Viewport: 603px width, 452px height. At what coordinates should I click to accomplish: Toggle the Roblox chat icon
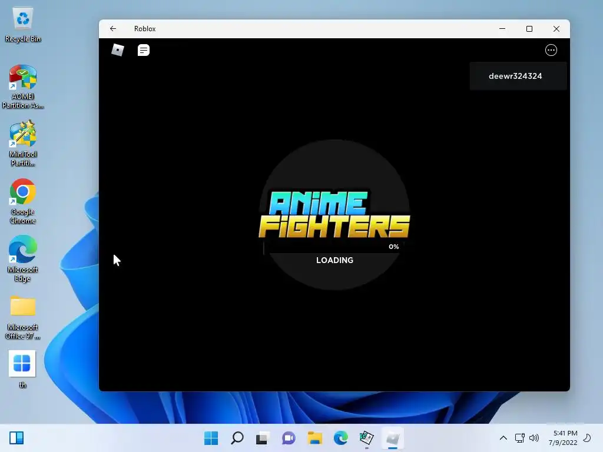coord(144,50)
